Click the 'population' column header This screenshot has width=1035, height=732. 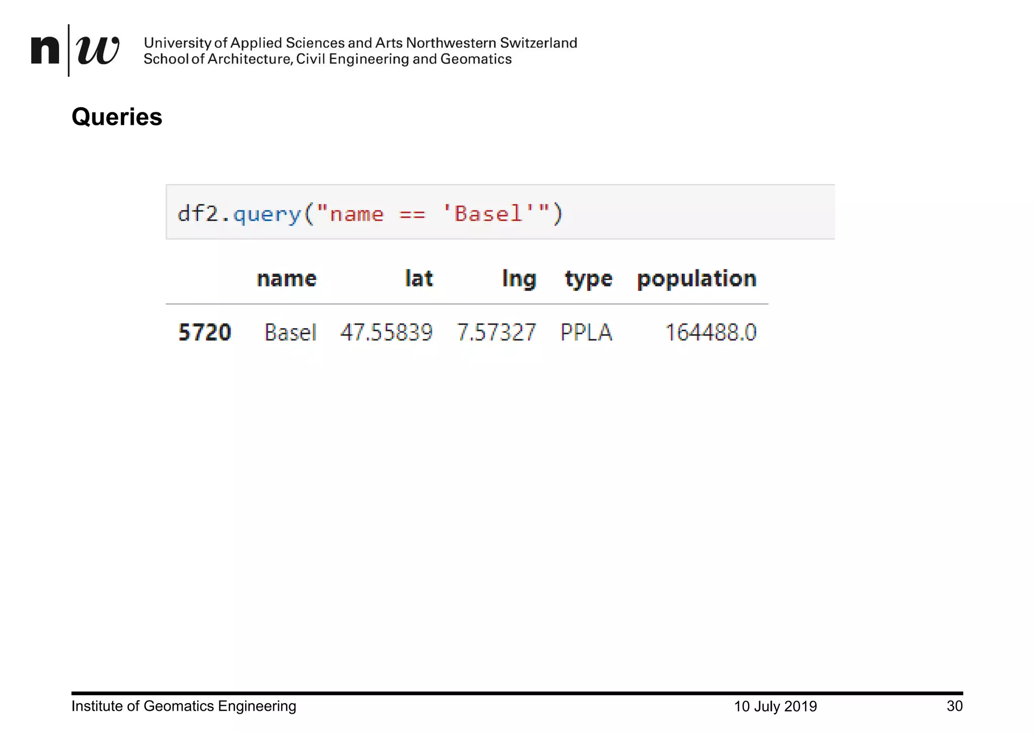click(x=696, y=279)
